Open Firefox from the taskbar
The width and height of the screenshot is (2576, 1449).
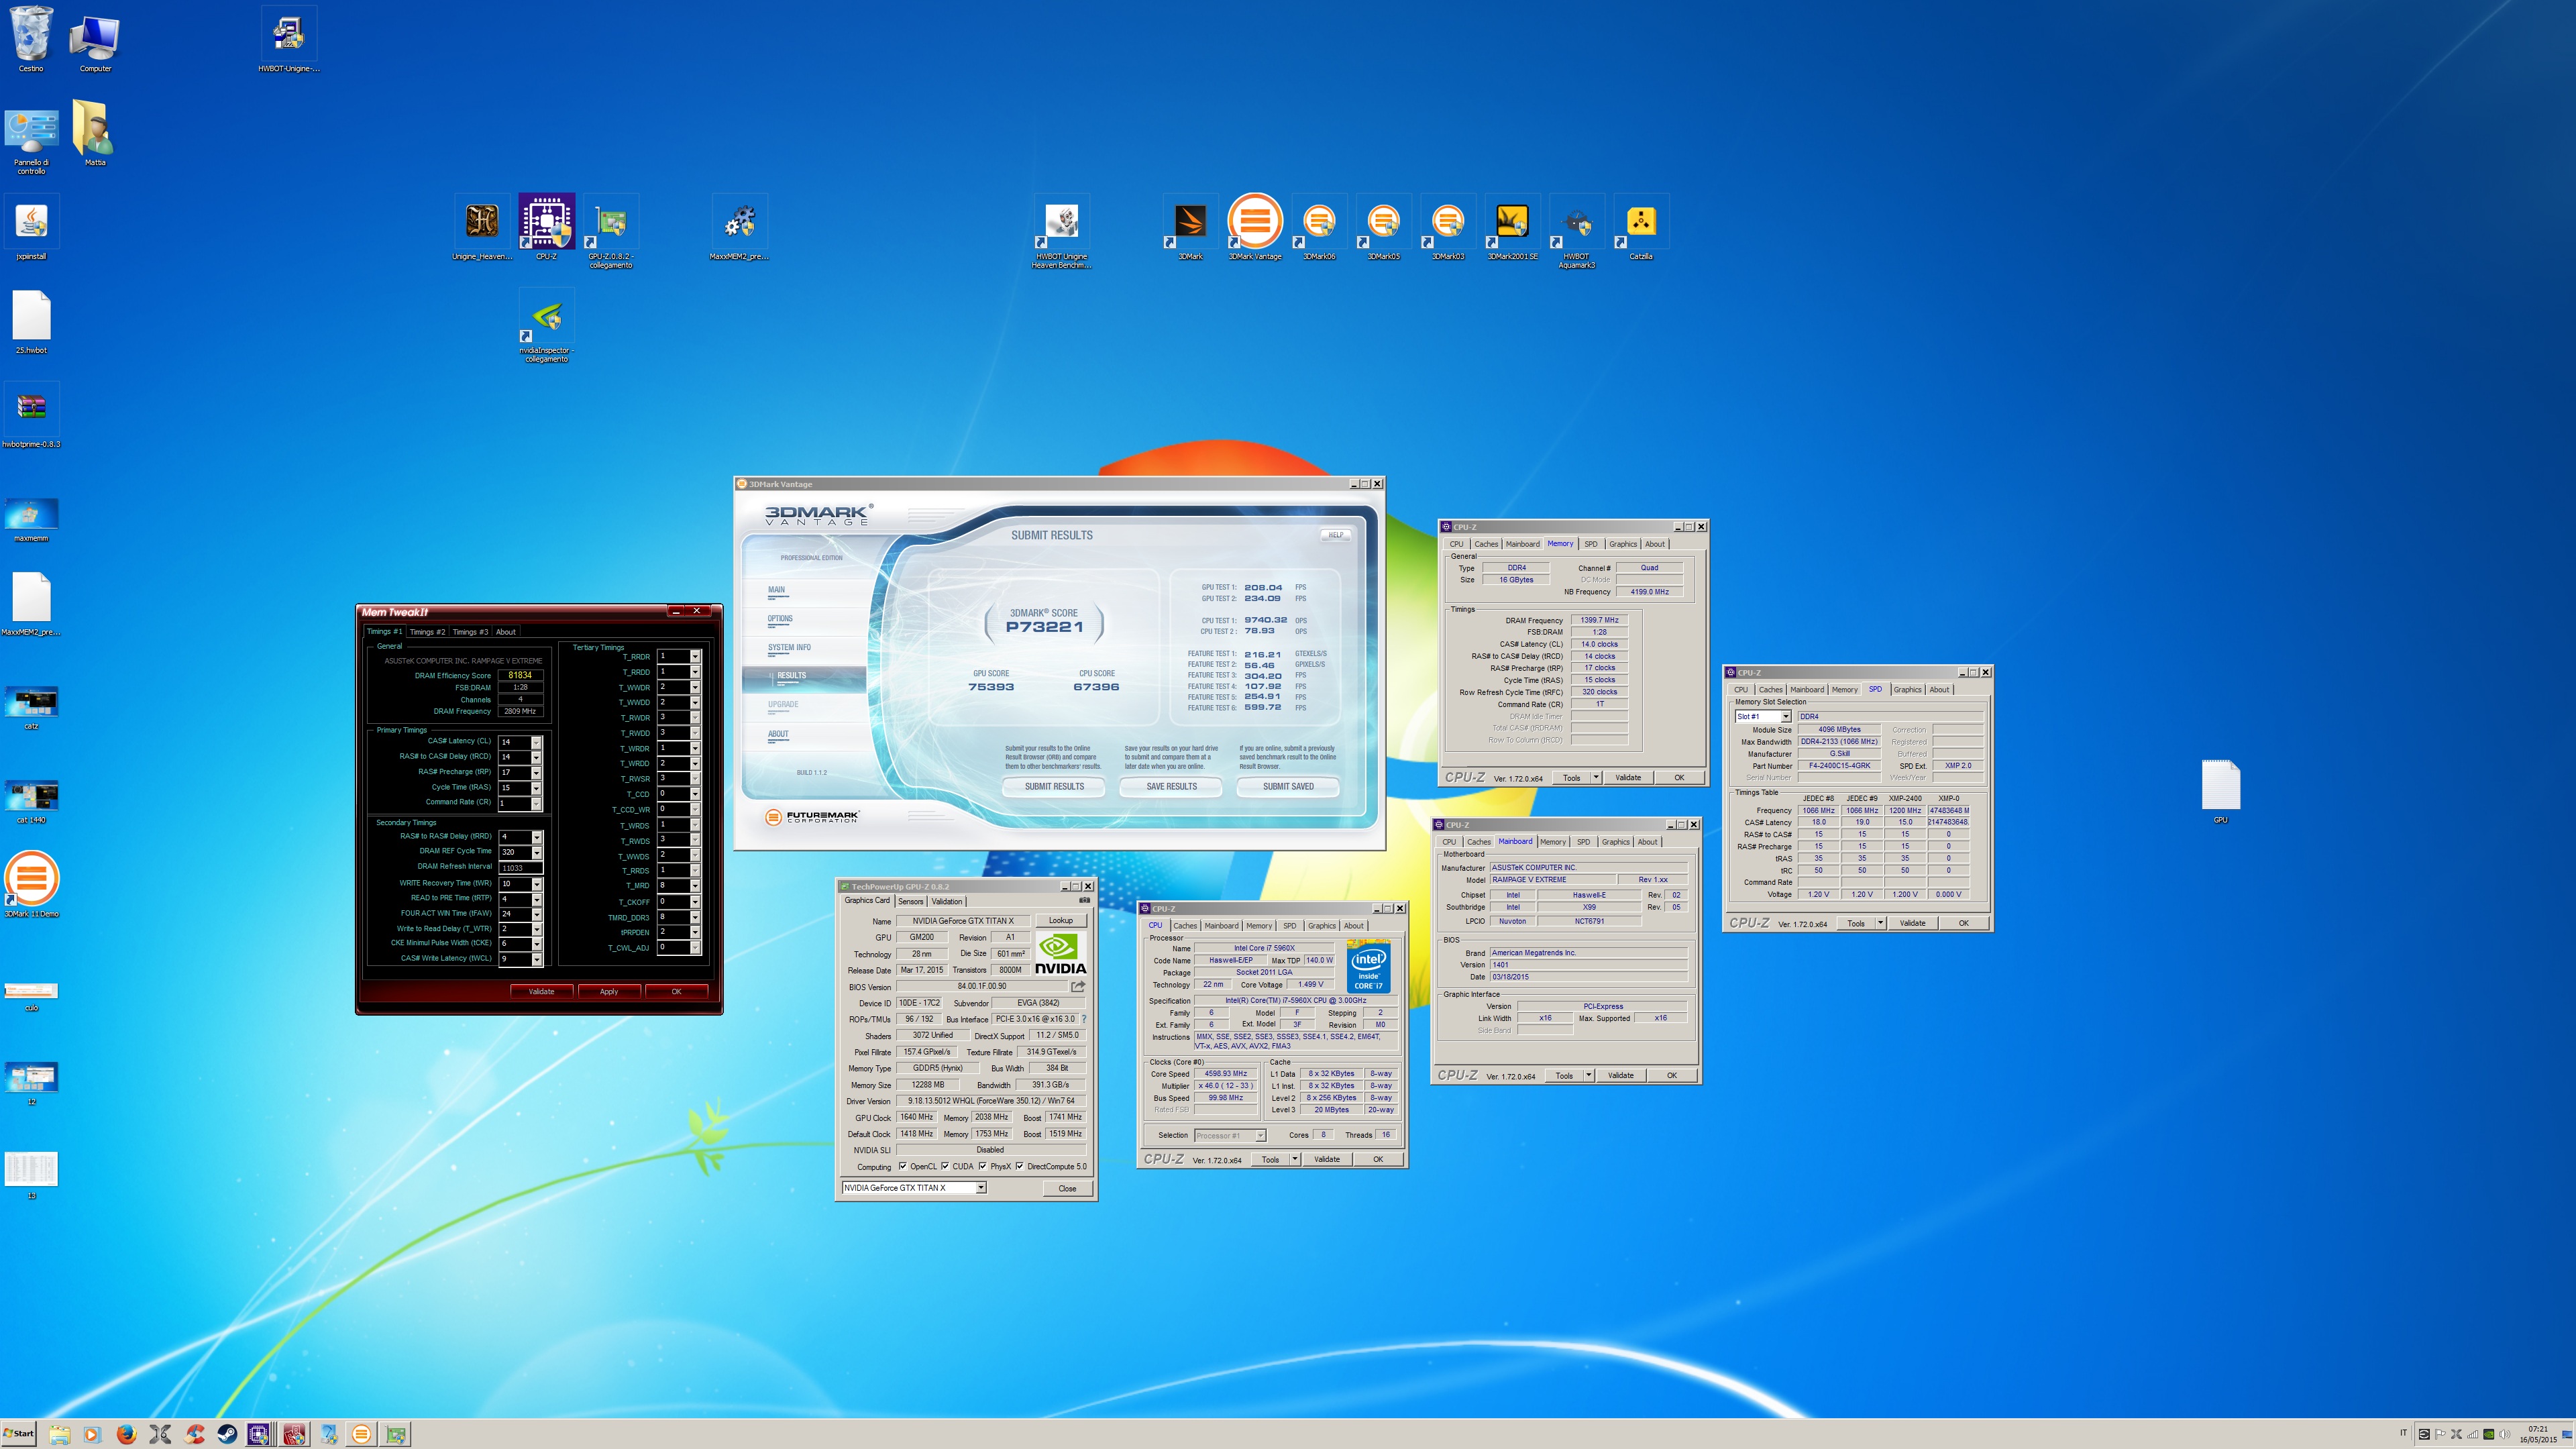126,1434
